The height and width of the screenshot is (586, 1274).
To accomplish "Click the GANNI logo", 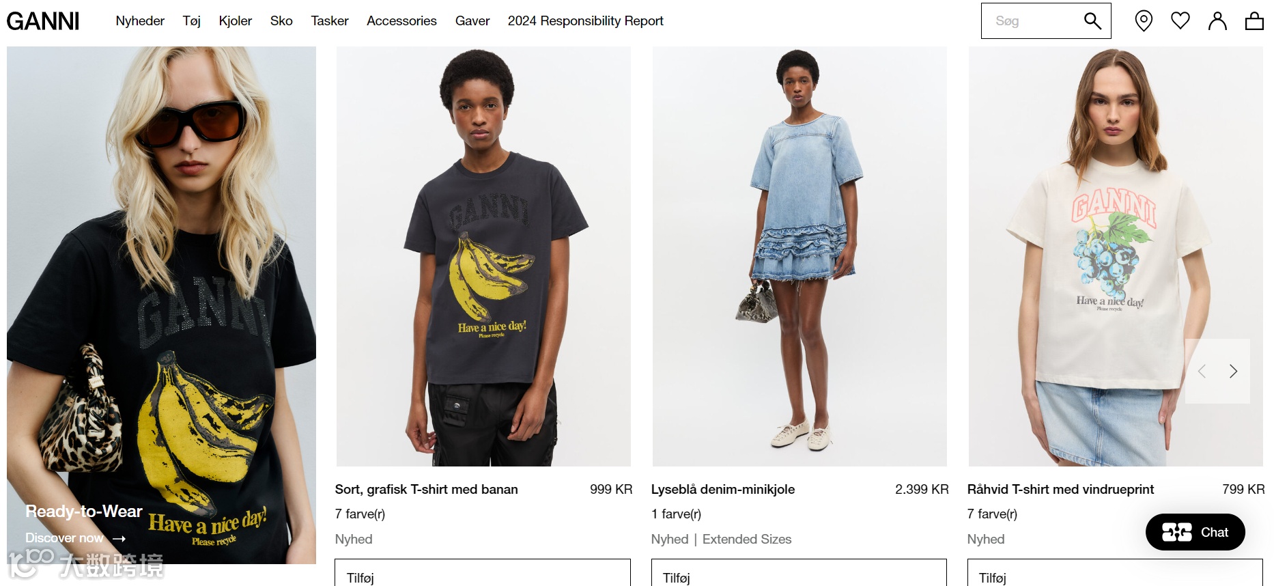I will [43, 21].
